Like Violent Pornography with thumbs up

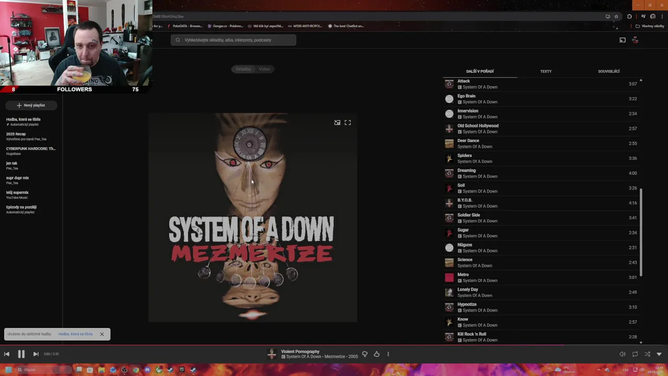point(376,354)
